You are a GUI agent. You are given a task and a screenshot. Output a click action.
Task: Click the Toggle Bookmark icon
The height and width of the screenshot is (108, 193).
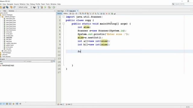pos(98,13)
